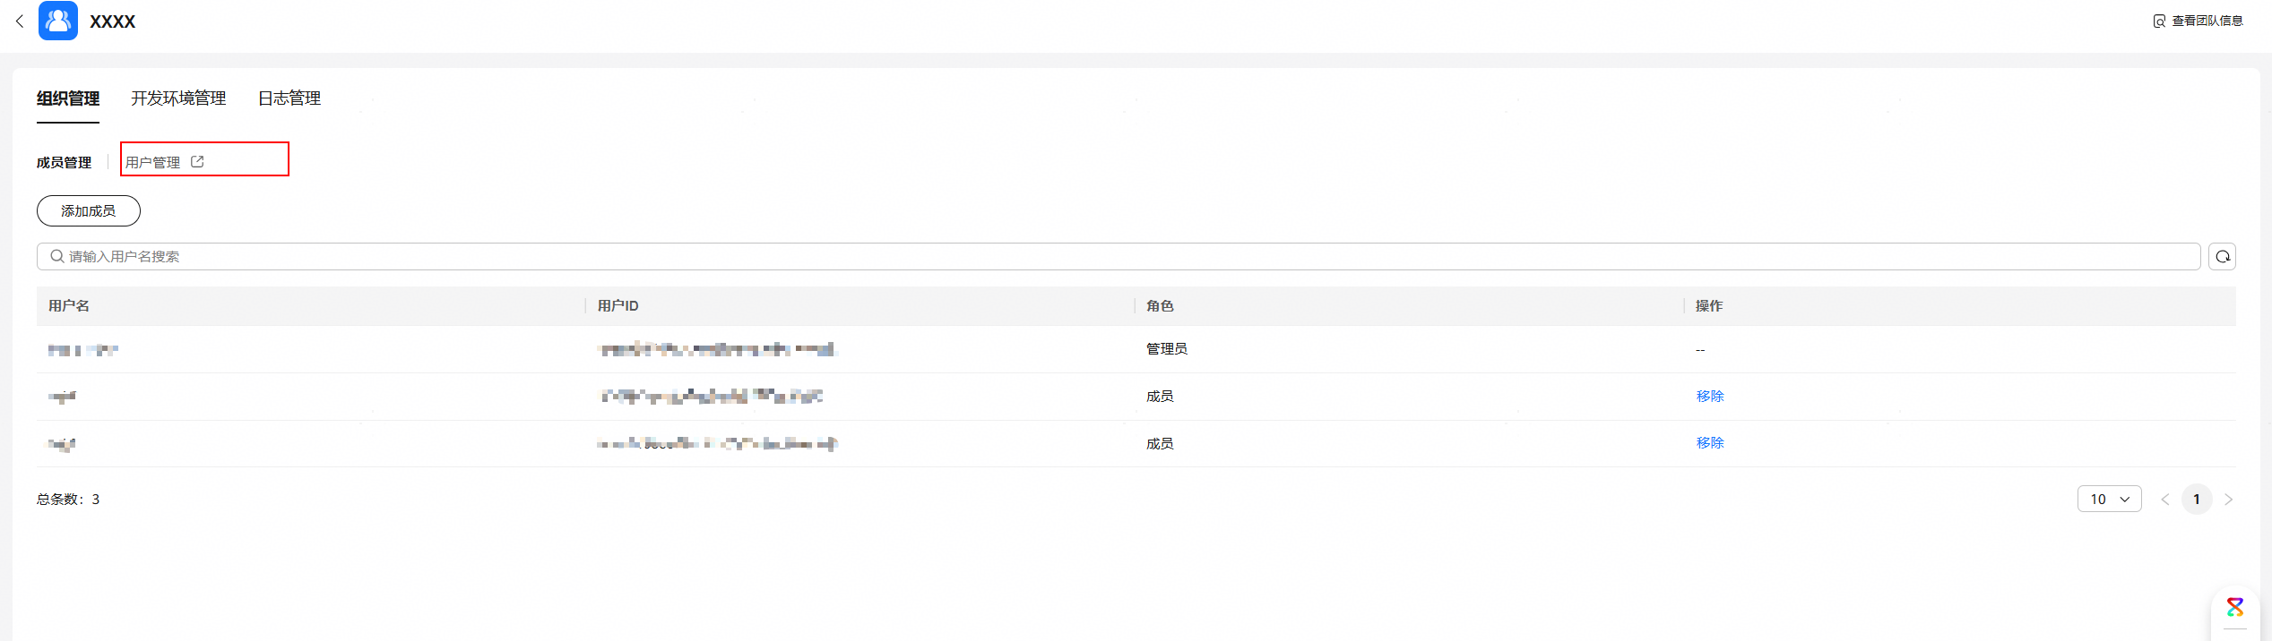The height and width of the screenshot is (641, 2272).
Task: Click the blue team avatar icon
Action: tap(58, 21)
